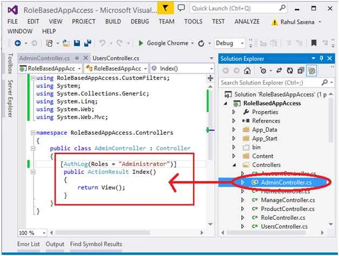
Task: Expand the App_Data folder node
Action: [234, 129]
